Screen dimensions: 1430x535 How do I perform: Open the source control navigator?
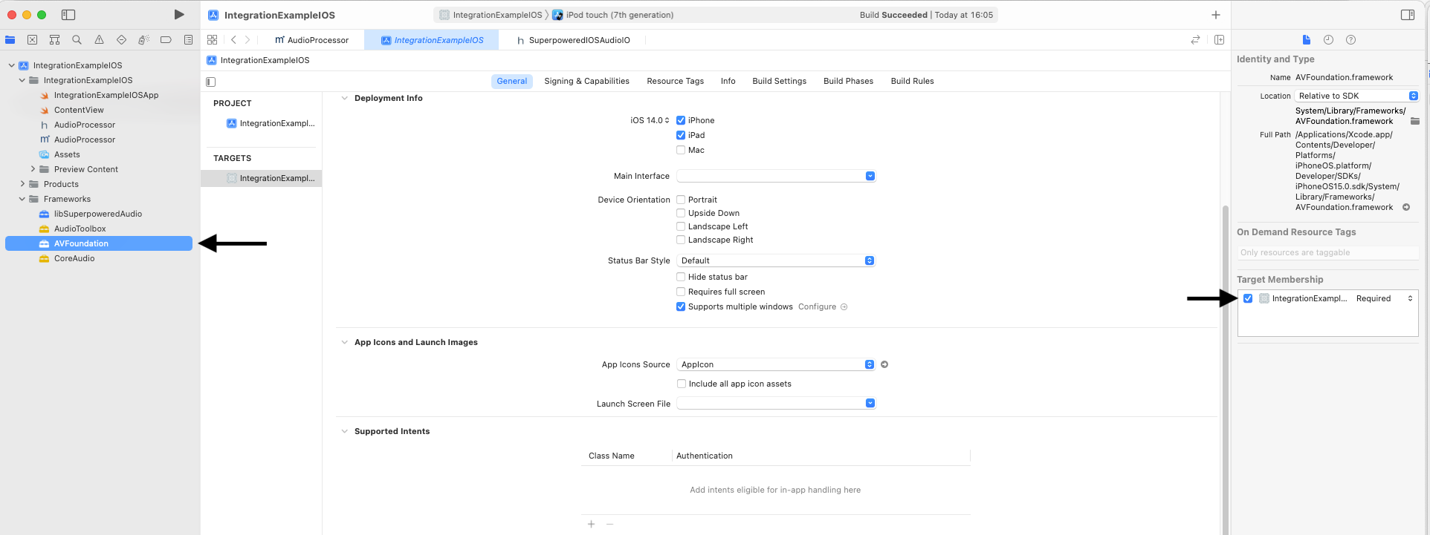32,40
